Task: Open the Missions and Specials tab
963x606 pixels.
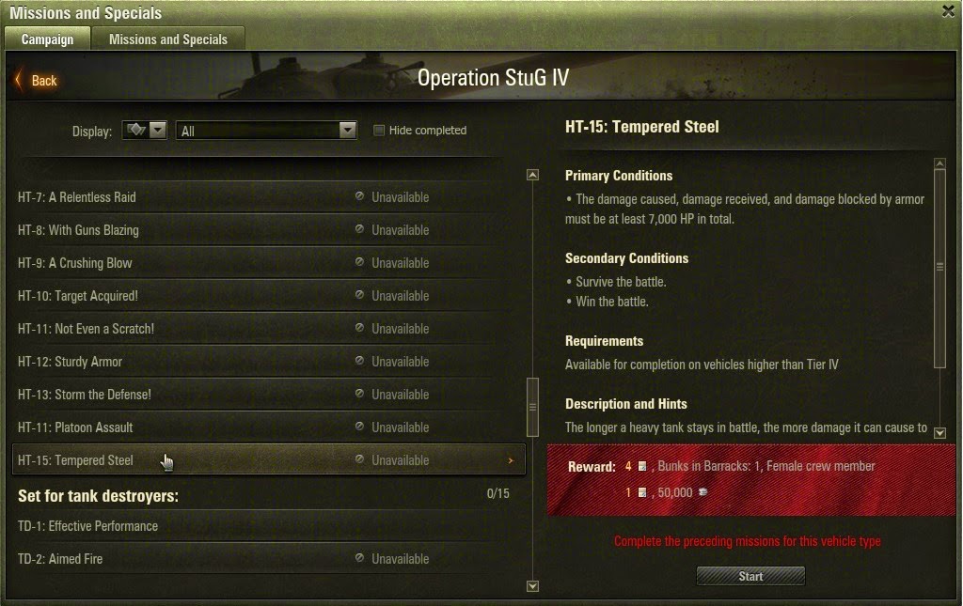Action: coord(168,39)
